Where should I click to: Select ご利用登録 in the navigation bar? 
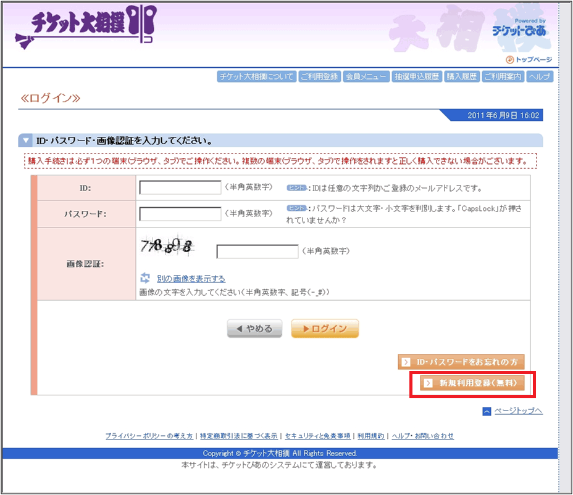pos(319,77)
